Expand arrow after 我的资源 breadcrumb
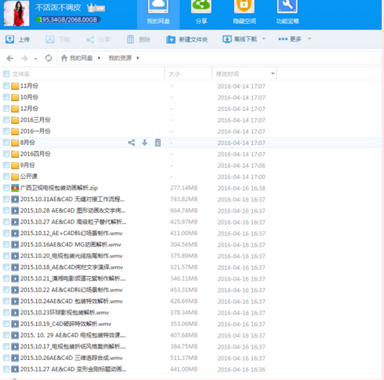384x380 pixels. [138, 58]
